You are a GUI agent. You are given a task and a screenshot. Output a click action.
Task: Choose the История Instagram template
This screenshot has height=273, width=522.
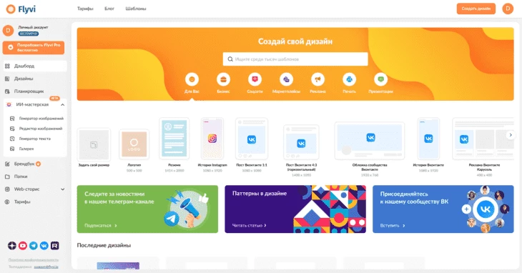click(212, 139)
